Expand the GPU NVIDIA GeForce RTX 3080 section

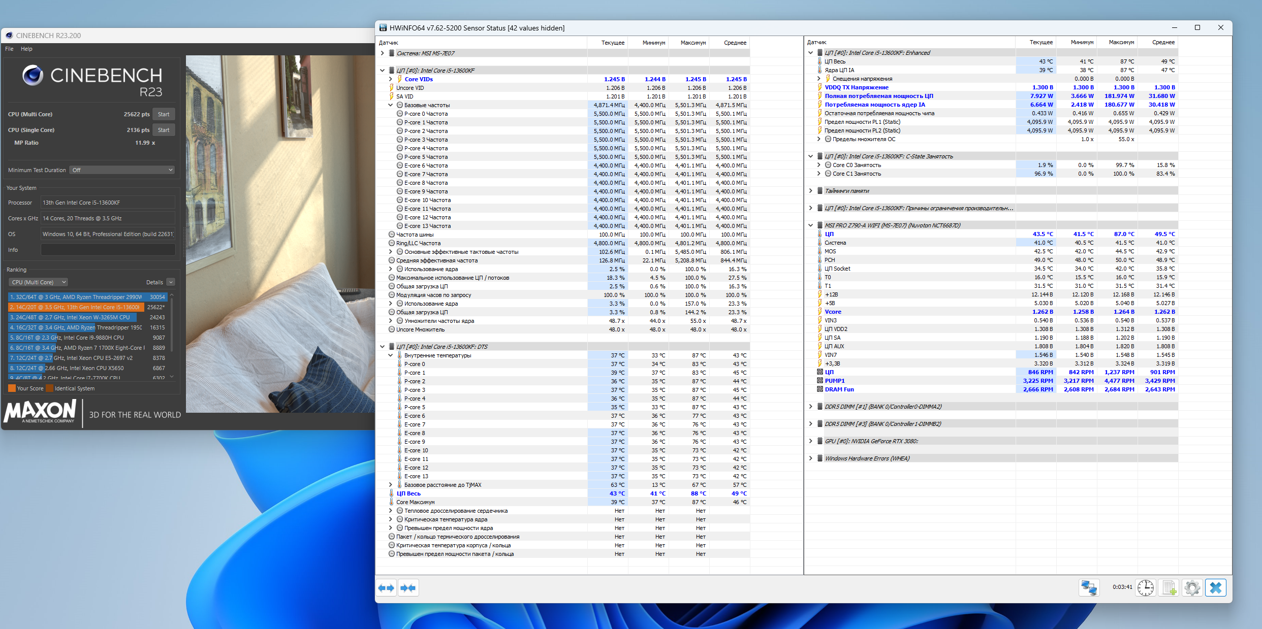(x=811, y=441)
